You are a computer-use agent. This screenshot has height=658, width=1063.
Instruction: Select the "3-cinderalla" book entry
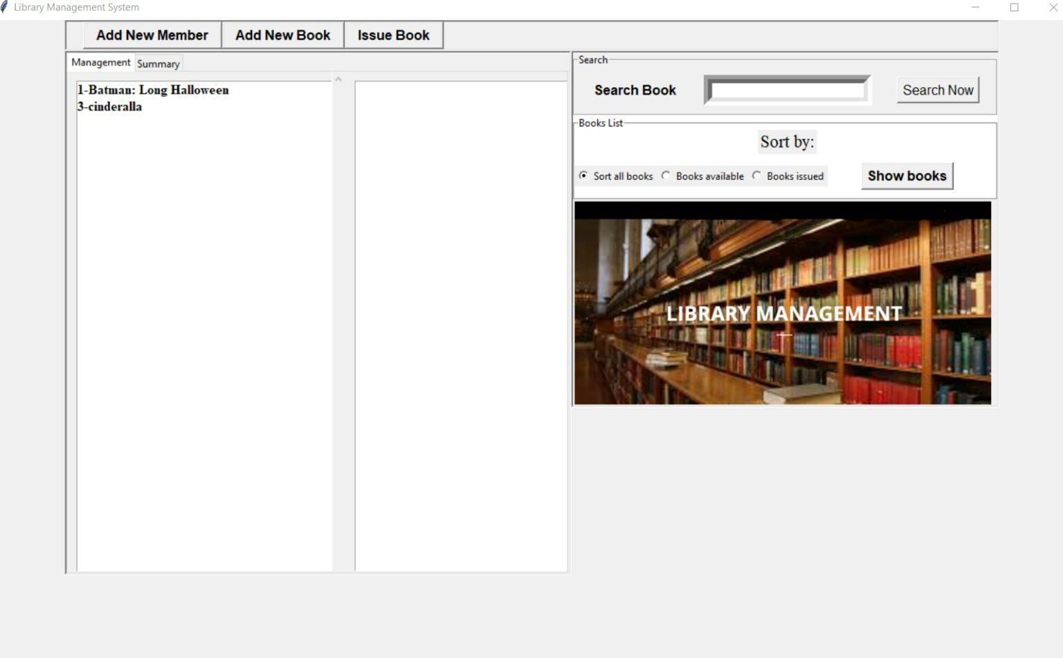[x=110, y=107]
